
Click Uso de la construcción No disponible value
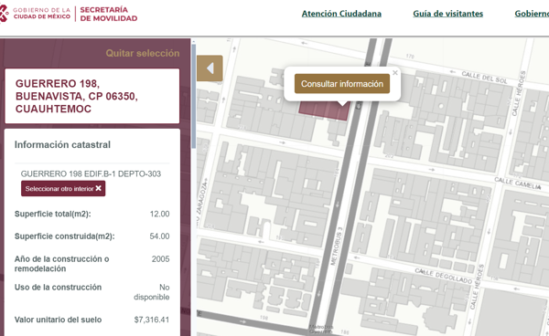click(152, 292)
